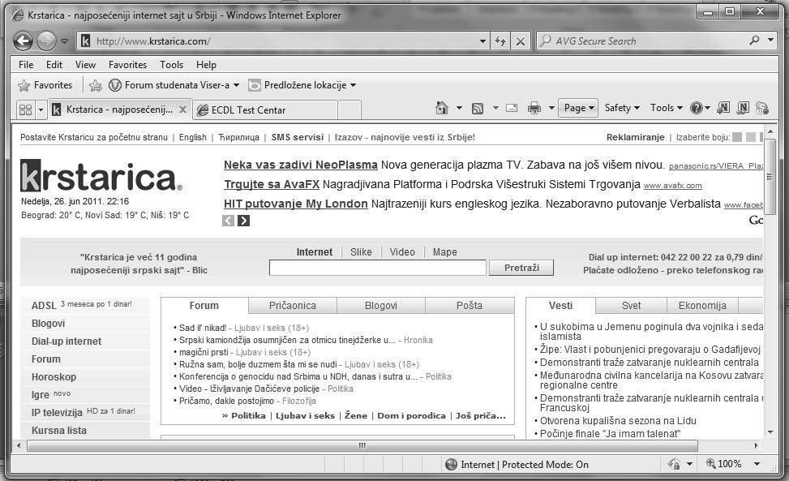
Task: Open Neka vas zadivi NeoPlasma ad link
Action: coord(300,165)
